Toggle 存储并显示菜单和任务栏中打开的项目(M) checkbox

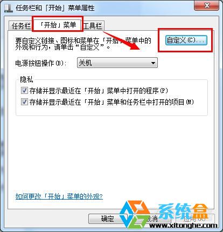(x=24, y=102)
